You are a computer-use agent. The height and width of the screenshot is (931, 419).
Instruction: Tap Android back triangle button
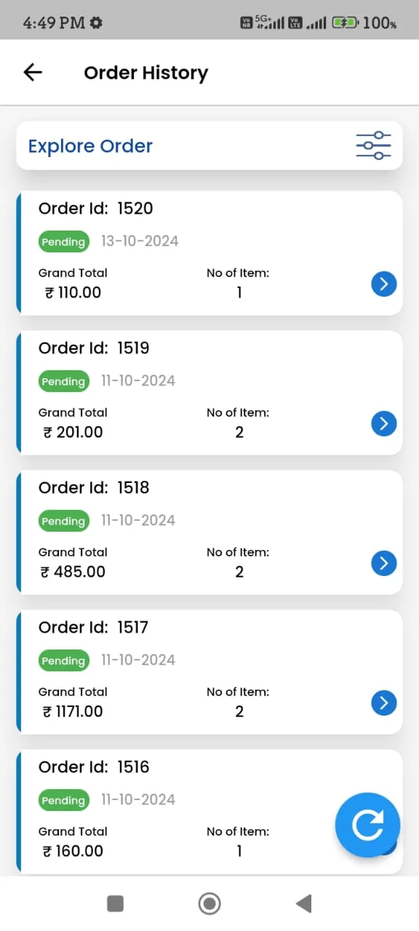pyautogui.click(x=303, y=903)
